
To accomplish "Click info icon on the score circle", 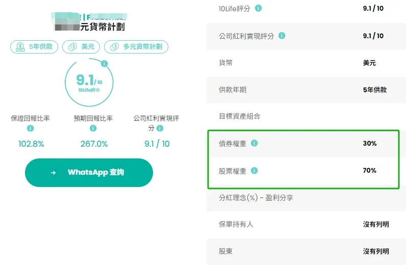I will 105,64.
